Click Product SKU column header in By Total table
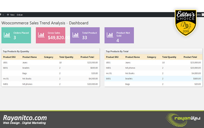 [112, 57]
